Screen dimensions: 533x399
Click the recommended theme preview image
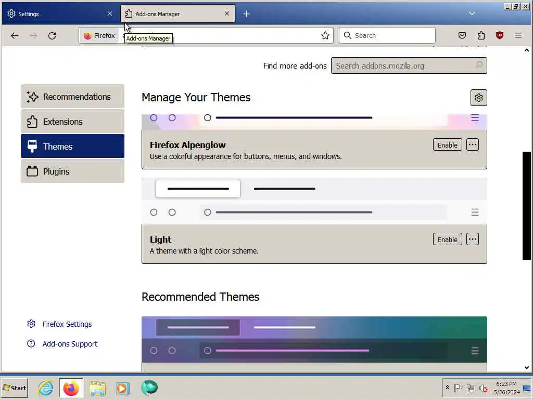coord(314,340)
